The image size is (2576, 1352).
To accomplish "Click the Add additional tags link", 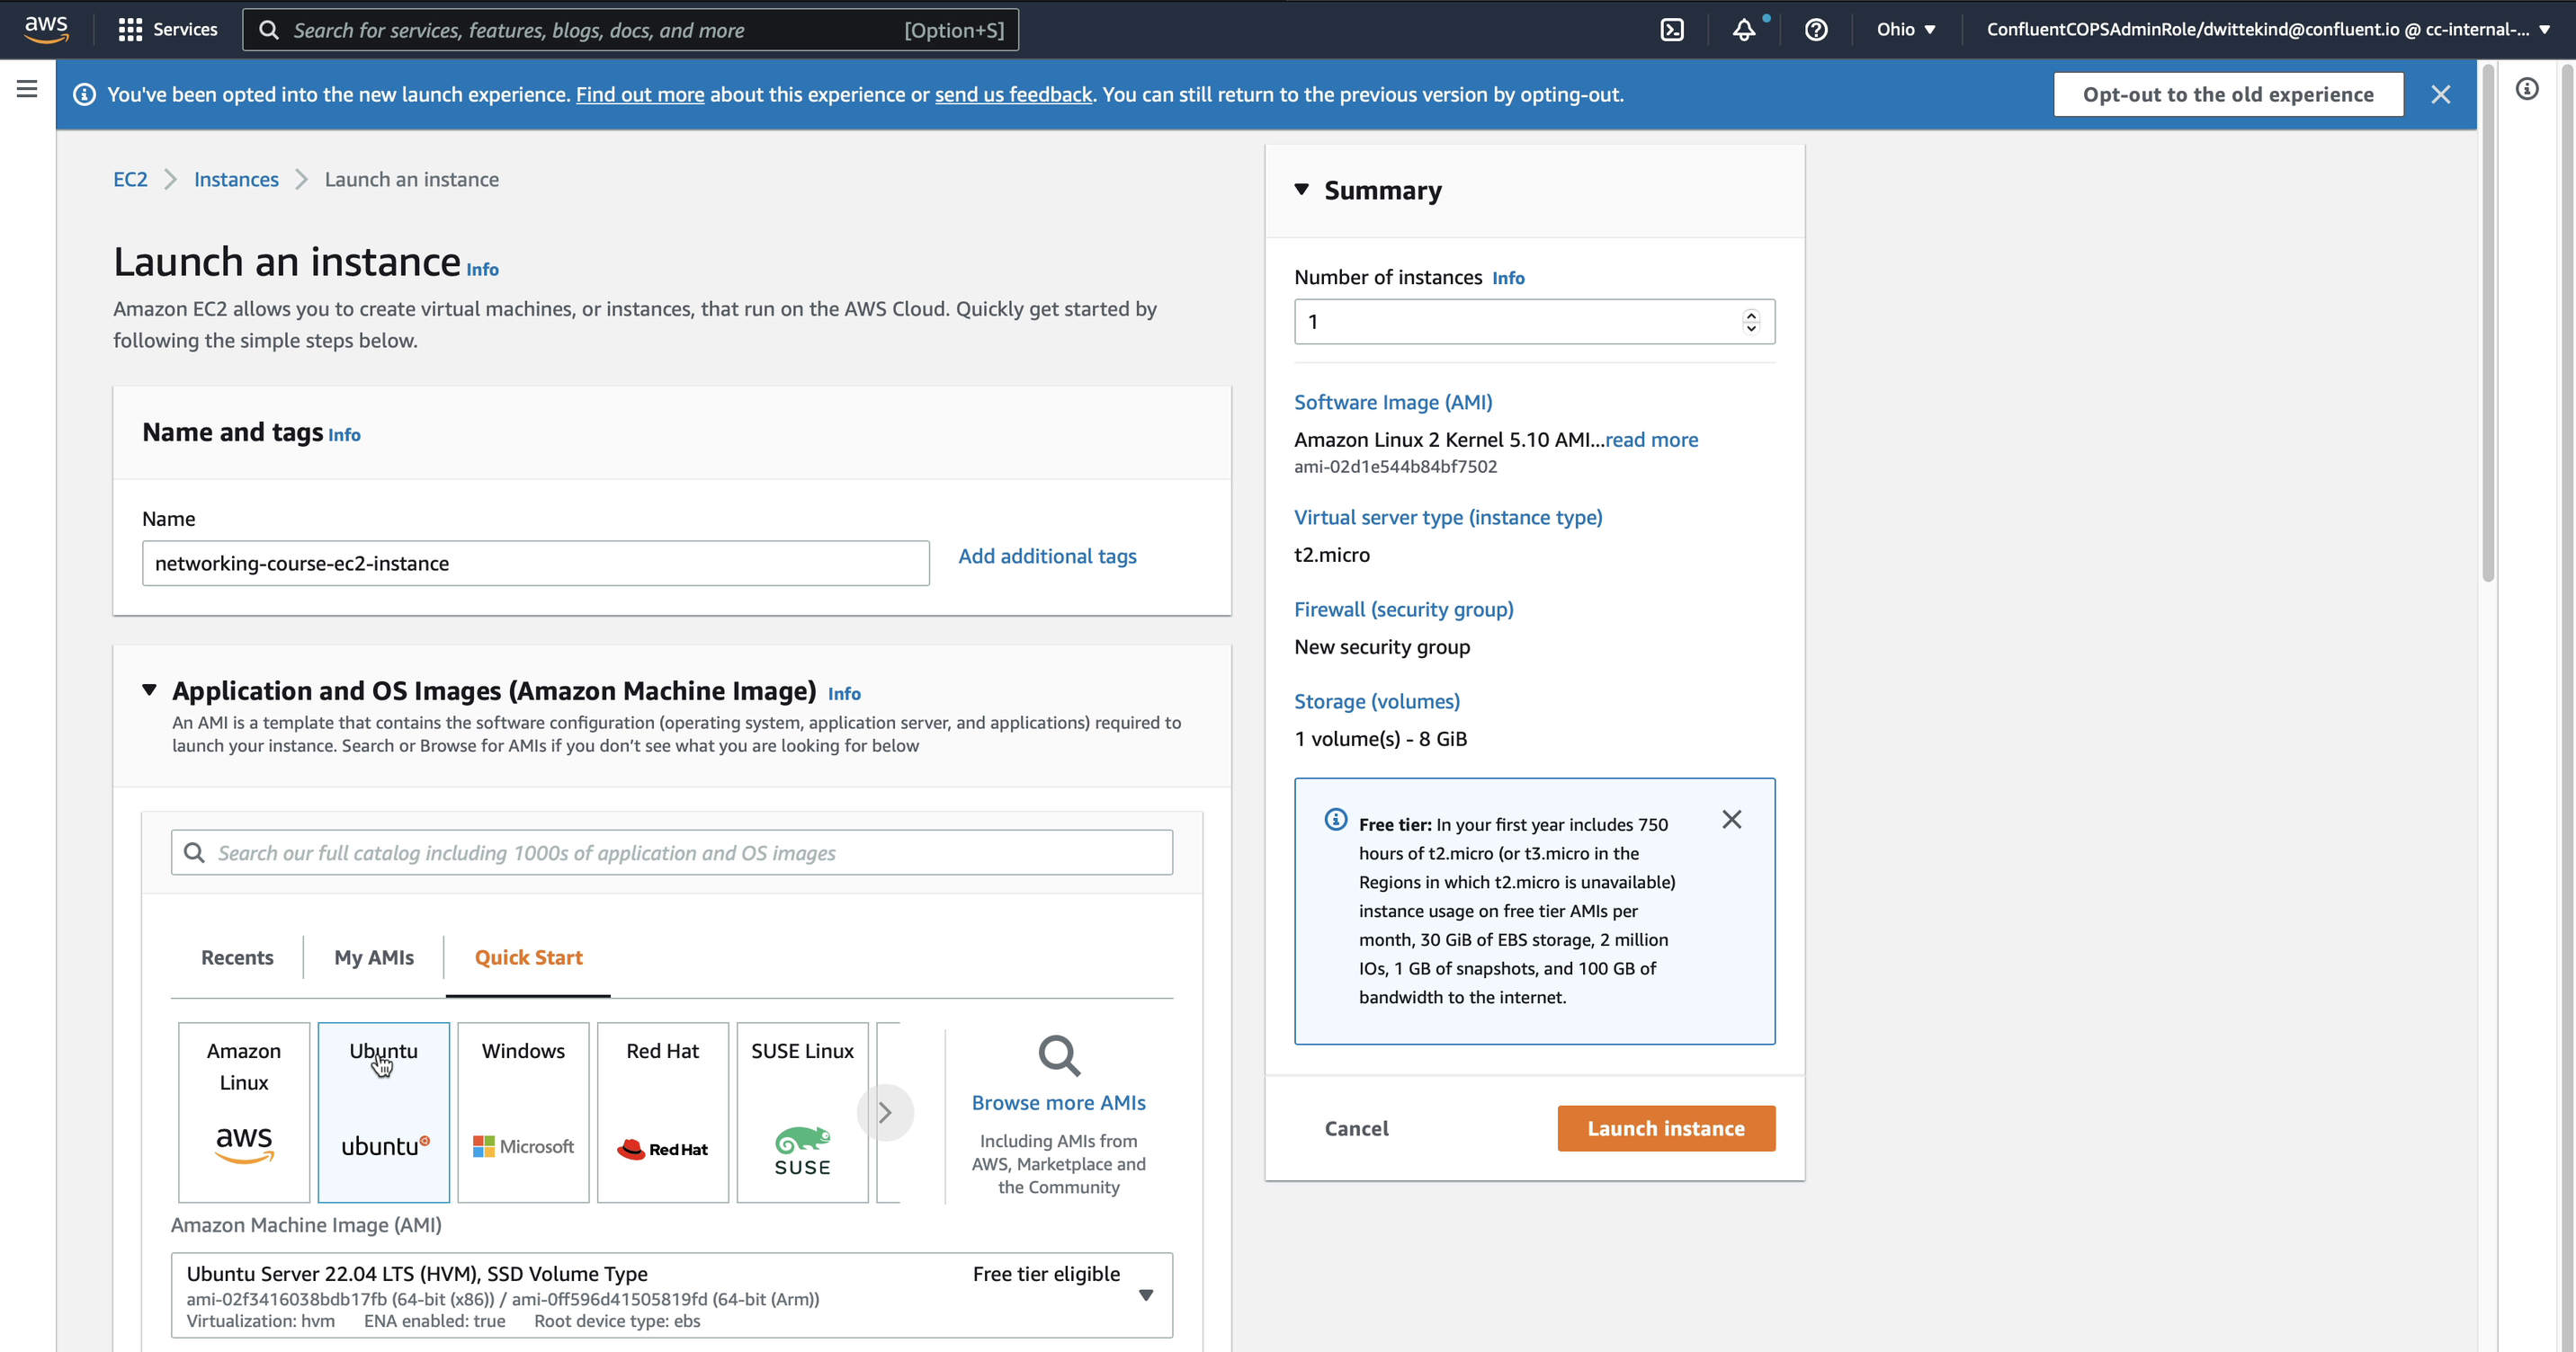I will pos(1048,556).
